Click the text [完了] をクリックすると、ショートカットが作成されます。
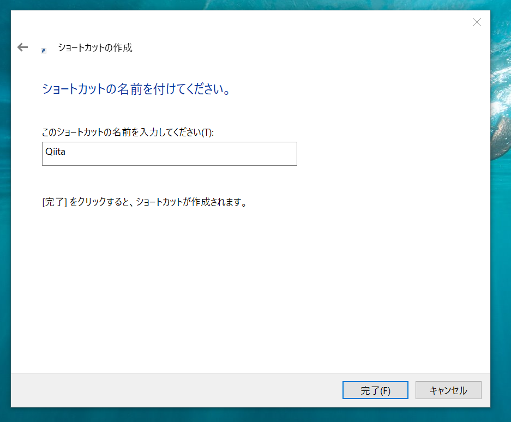The image size is (511, 422). pos(145,202)
